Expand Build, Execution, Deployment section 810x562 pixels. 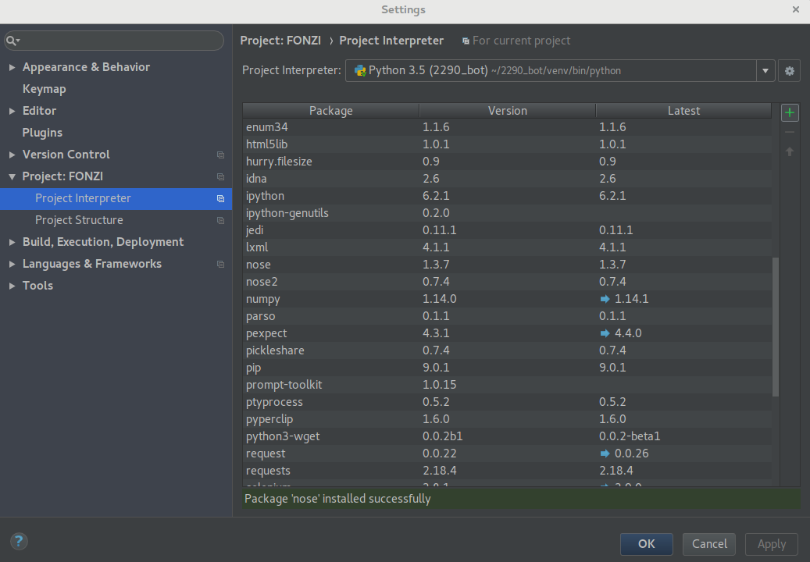pos(12,242)
